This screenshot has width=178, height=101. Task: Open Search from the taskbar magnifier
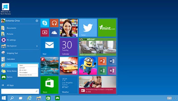[x=12, y=98]
